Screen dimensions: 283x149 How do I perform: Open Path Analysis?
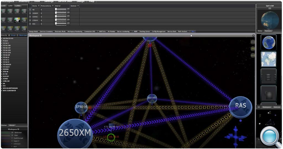(x=183, y=32)
